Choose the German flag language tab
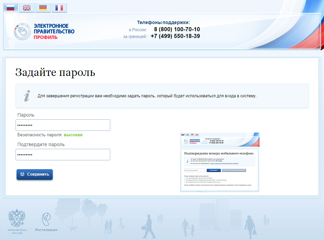 43,8
